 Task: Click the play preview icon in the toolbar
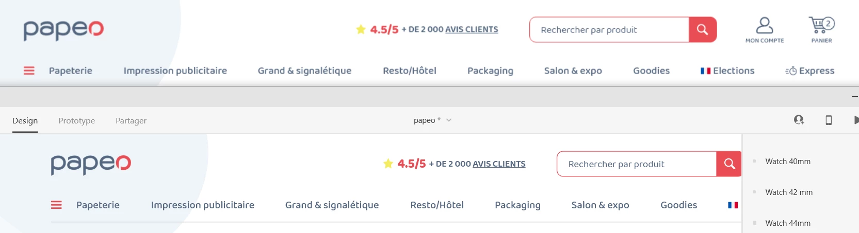856,120
